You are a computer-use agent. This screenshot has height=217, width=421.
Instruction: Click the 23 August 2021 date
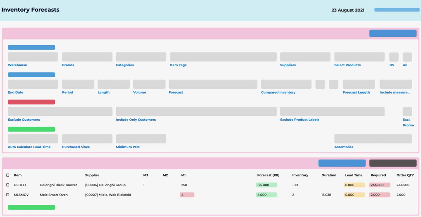(348, 10)
